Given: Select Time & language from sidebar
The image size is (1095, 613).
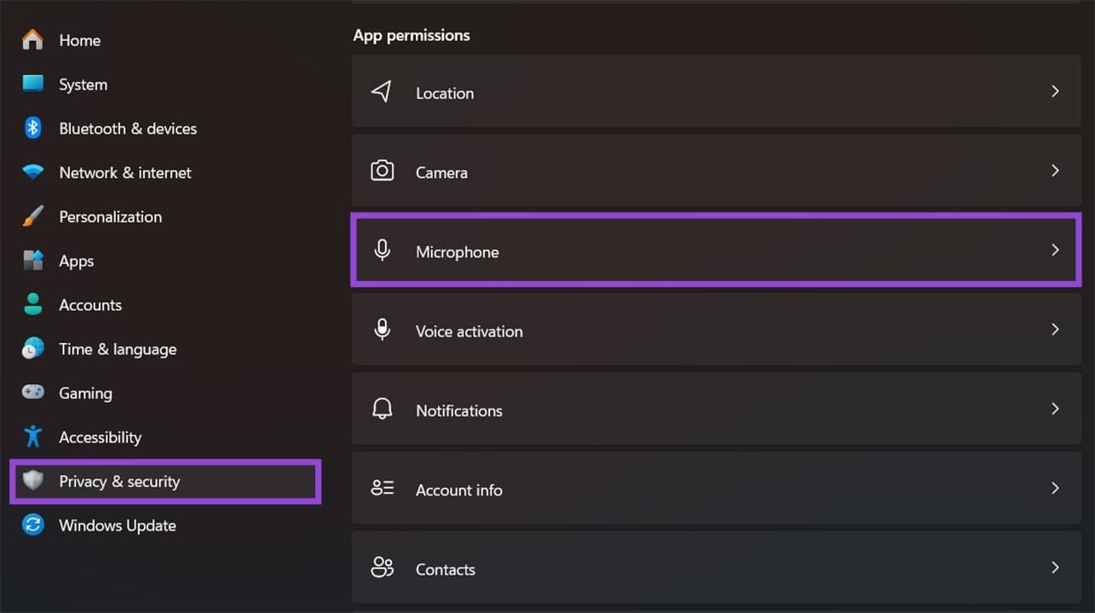Looking at the screenshot, I should [x=118, y=349].
